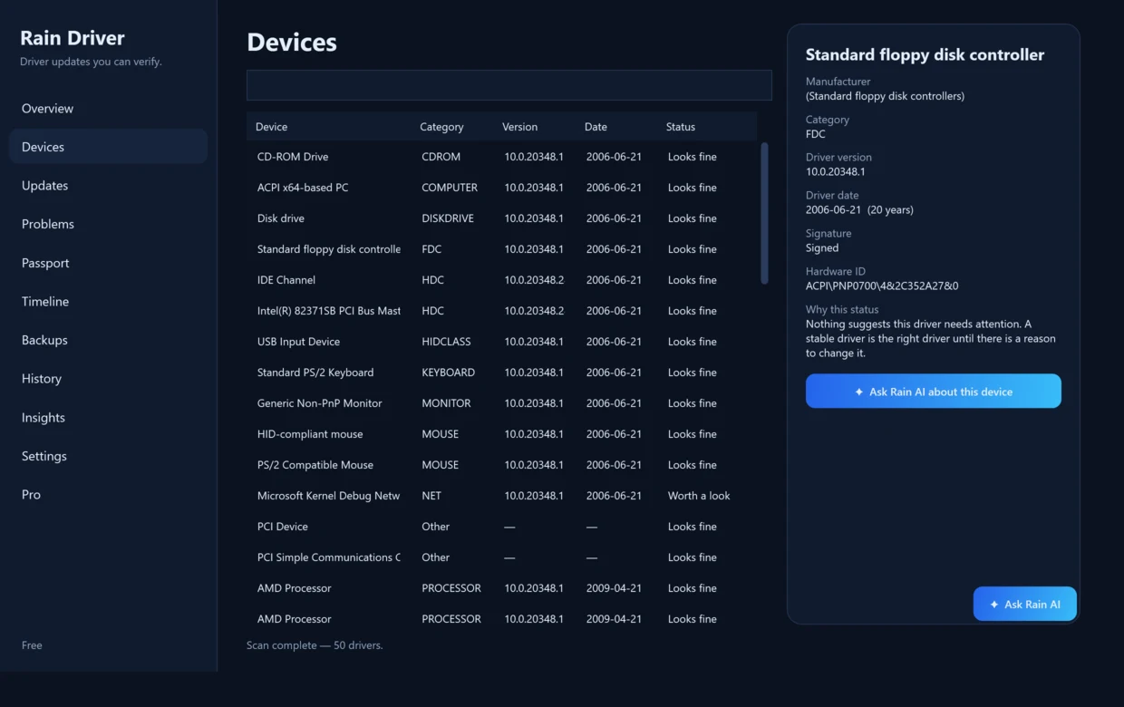Viewport: 1124px width, 707px height.
Task: Click the device list scrollbar thumb
Action: pyautogui.click(x=764, y=213)
